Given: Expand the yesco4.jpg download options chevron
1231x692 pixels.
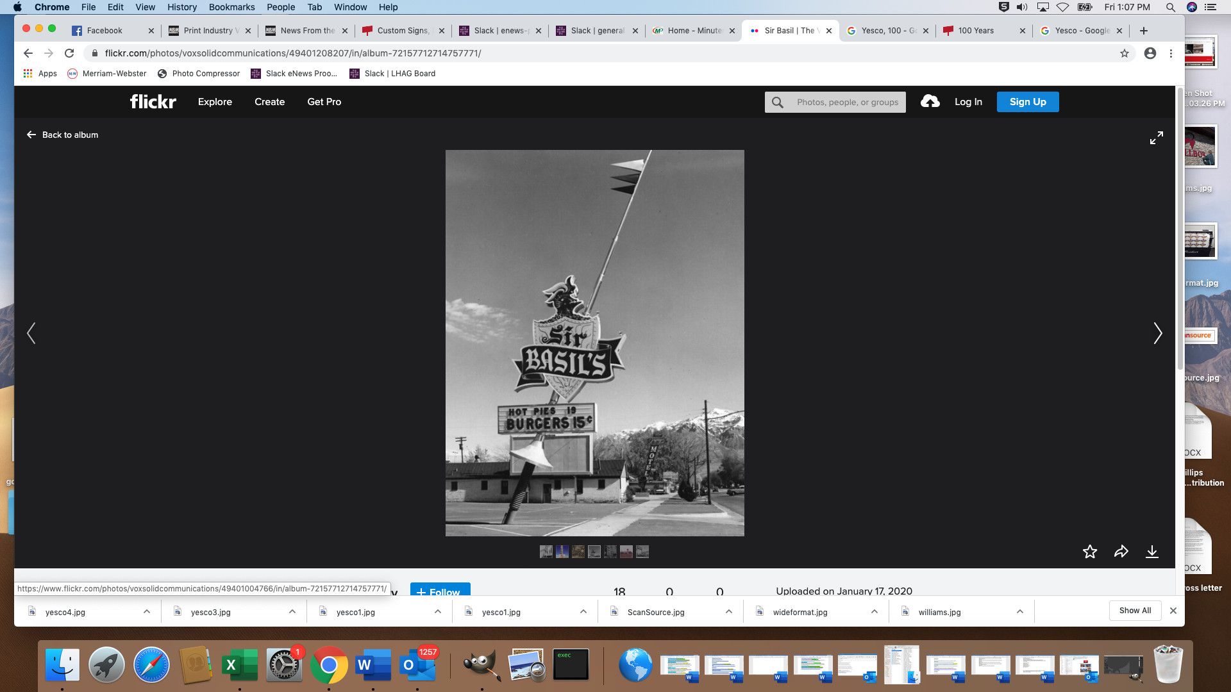Looking at the screenshot, I should (x=146, y=611).
